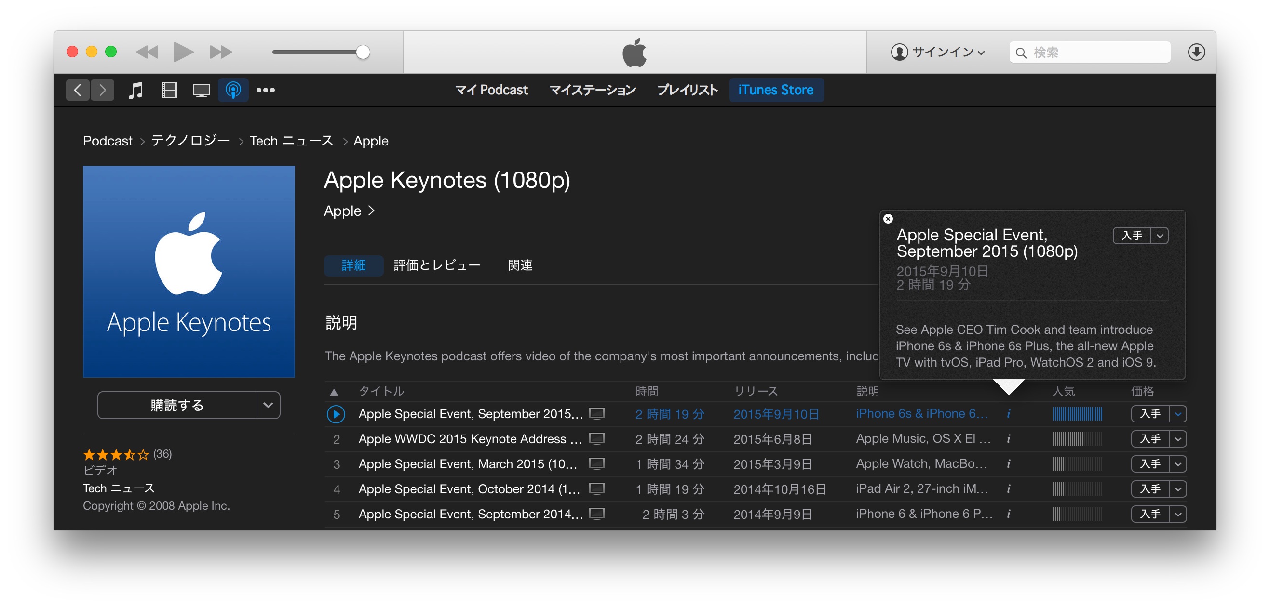Switch to the TV Shows icon
1270x607 pixels.
point(201,90)
